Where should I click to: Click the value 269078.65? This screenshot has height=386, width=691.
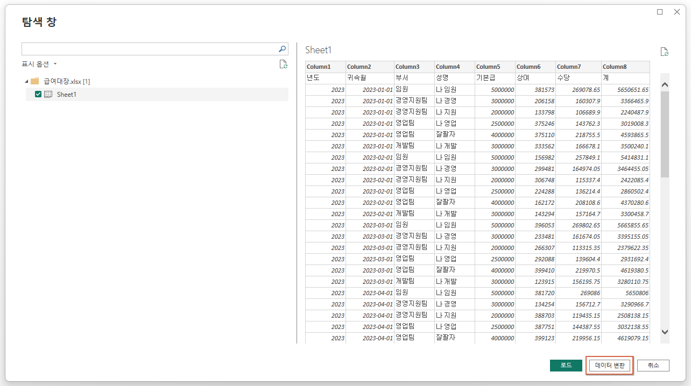(x=586, y=90)
